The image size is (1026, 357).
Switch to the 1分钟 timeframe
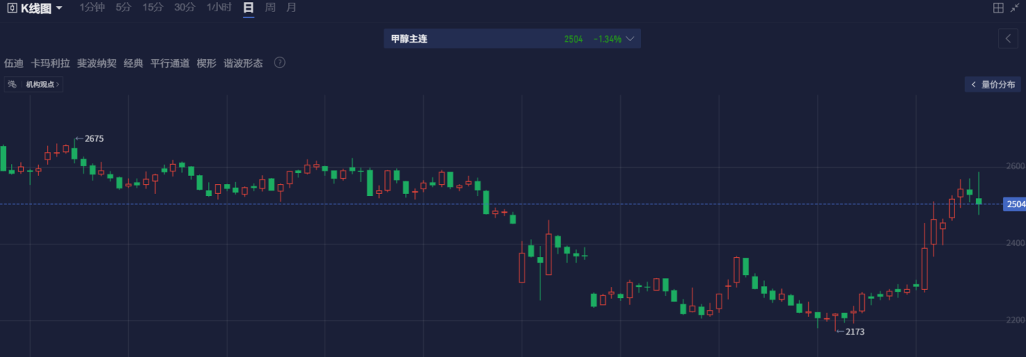pos(92,7)
